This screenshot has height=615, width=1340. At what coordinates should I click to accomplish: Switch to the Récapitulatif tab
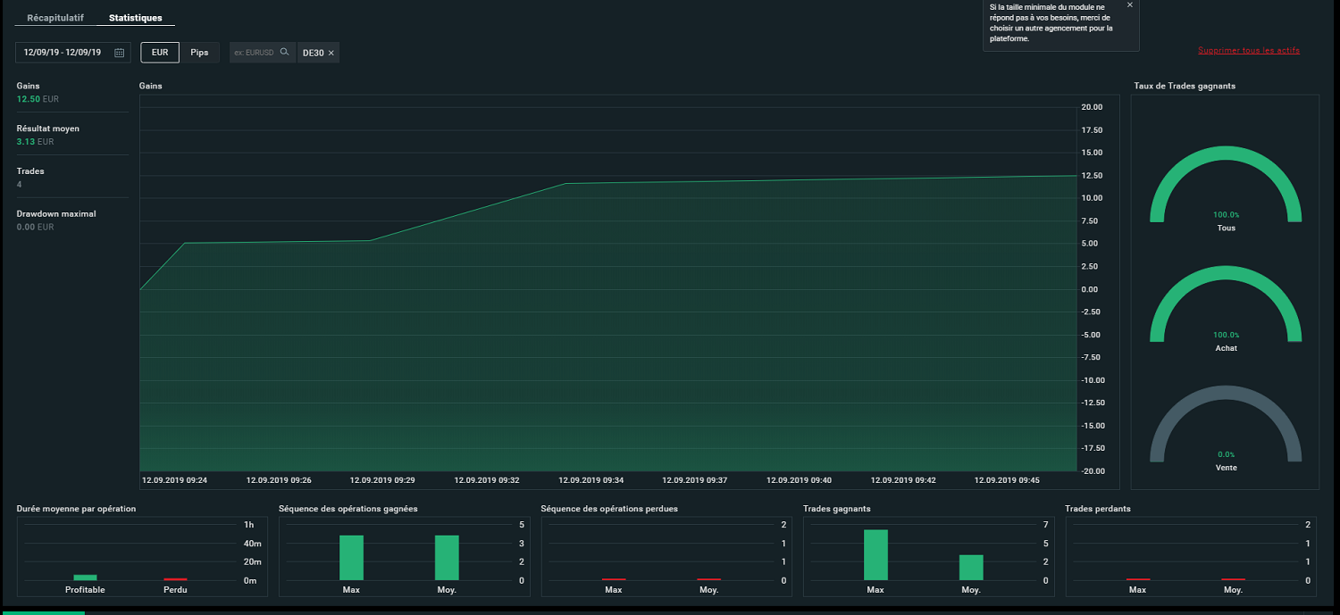coord(55,18)
